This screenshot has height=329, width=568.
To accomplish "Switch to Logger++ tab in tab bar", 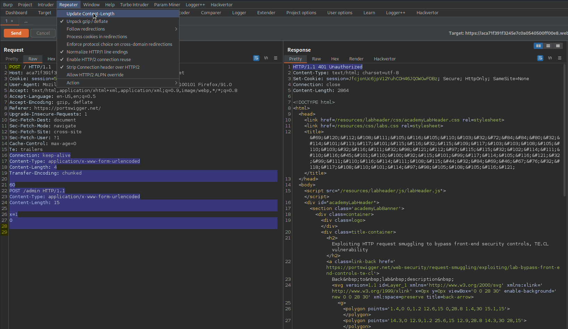I will tap(395, 13).
